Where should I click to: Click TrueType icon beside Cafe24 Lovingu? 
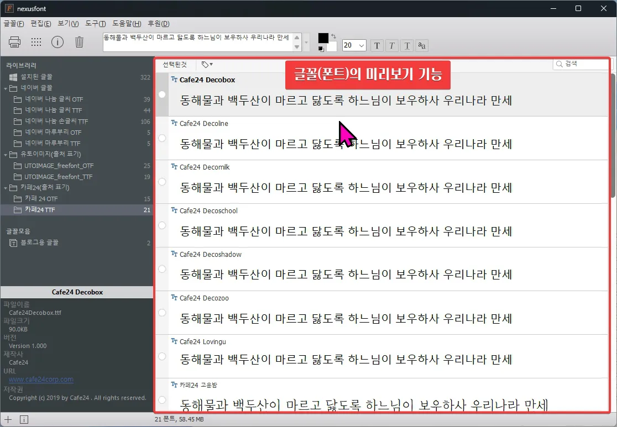(x=174, y=341)
